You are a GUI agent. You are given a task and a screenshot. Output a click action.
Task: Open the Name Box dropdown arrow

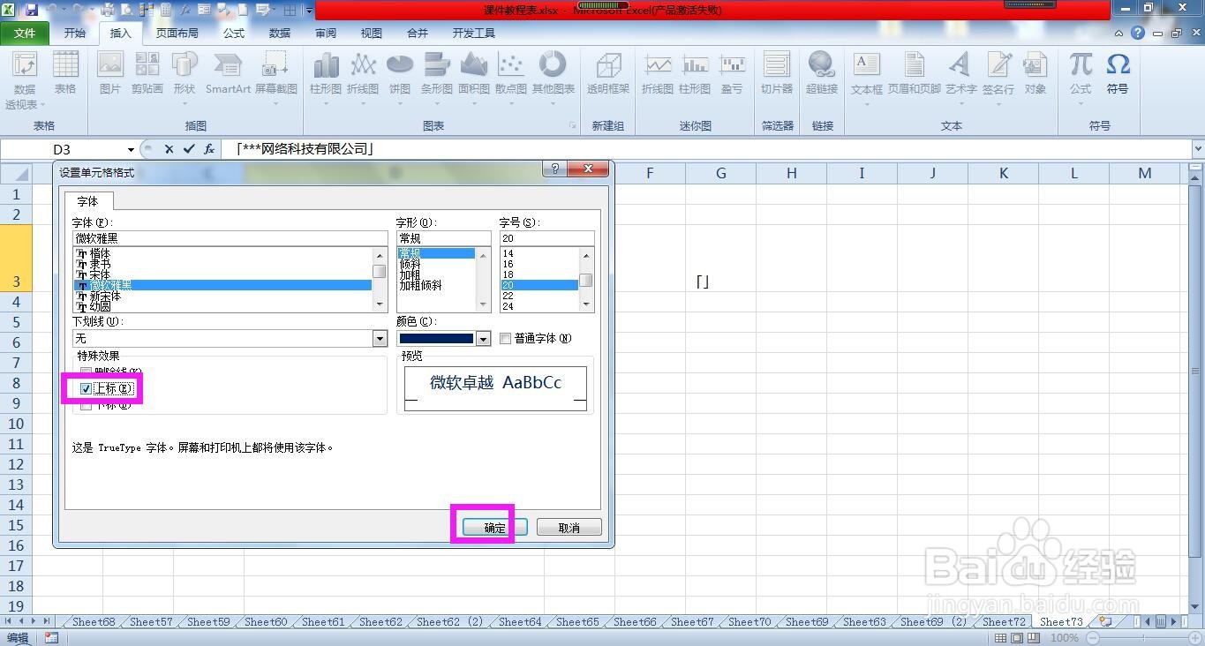130,149
